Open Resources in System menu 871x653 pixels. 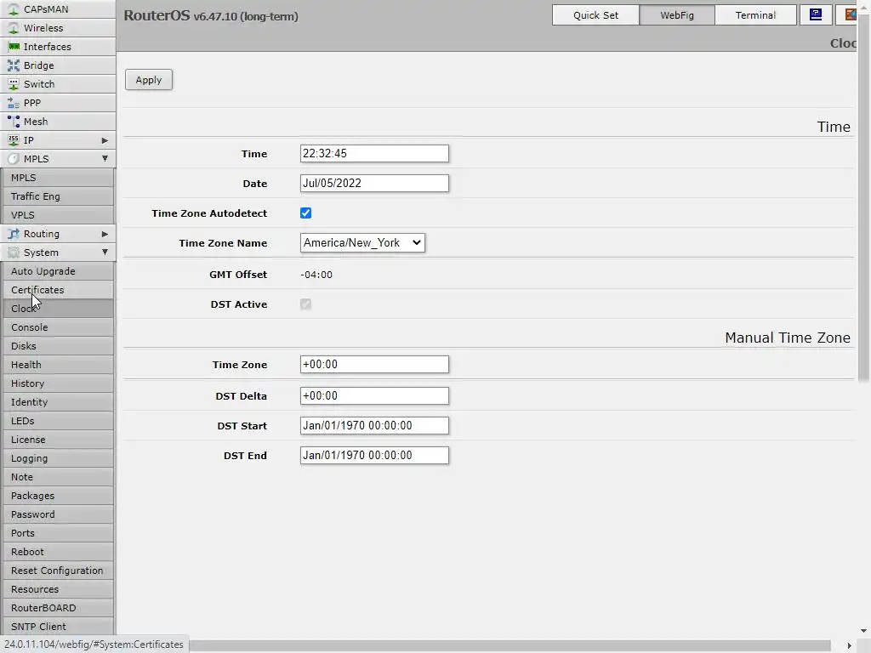pyautogui.click(x=59, y=589)
